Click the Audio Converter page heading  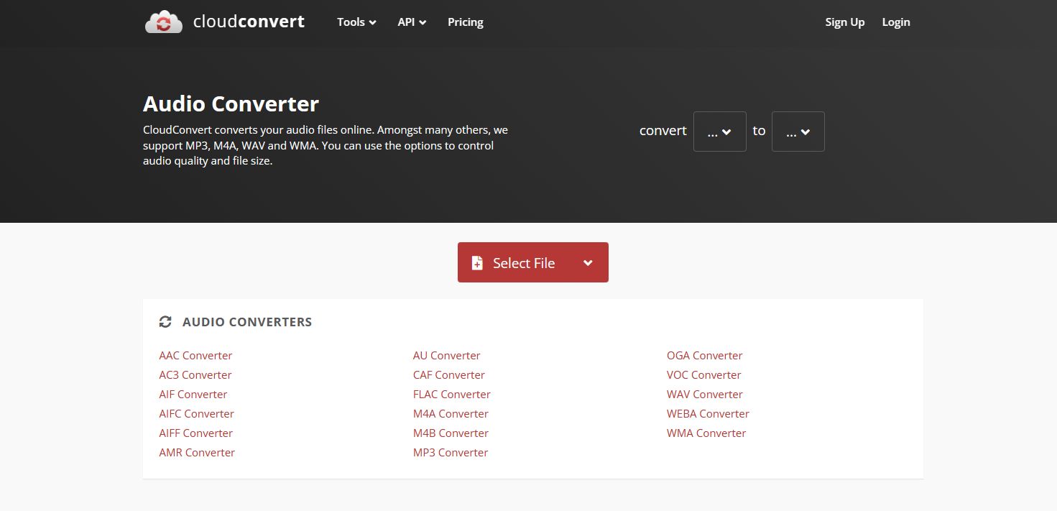click(x=231, y=104)
